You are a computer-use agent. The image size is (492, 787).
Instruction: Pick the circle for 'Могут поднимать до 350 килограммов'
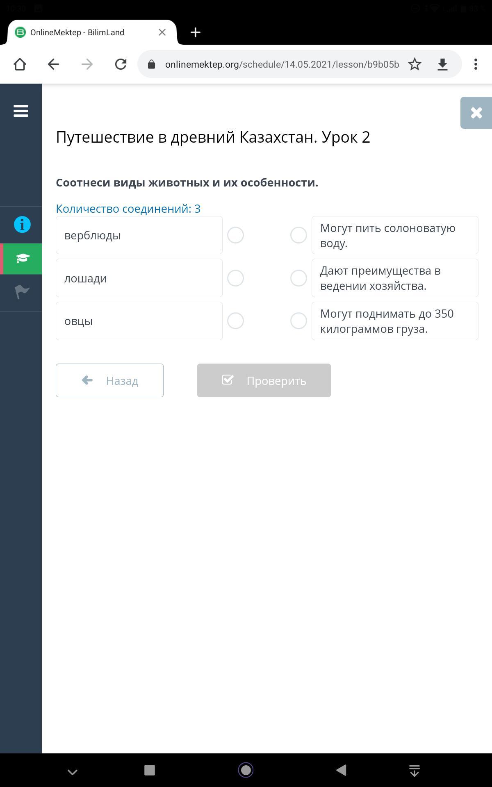click(298, 321)
